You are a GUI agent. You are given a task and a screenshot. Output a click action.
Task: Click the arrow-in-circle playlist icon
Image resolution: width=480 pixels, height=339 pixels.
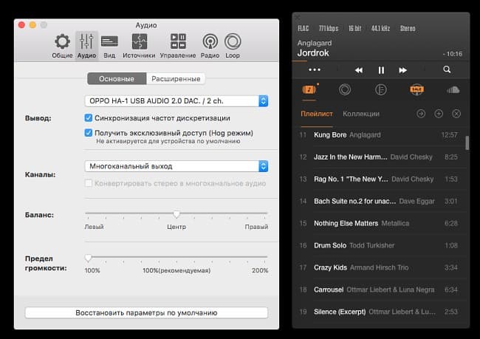(421, 114)
